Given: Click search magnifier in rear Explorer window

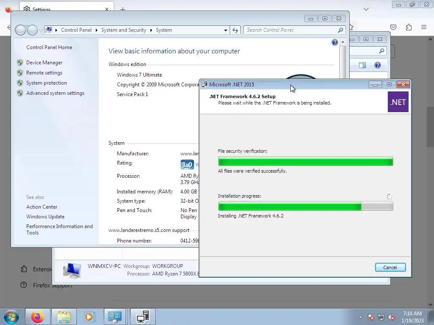Looking at the screenshot, I should [382, 51].
